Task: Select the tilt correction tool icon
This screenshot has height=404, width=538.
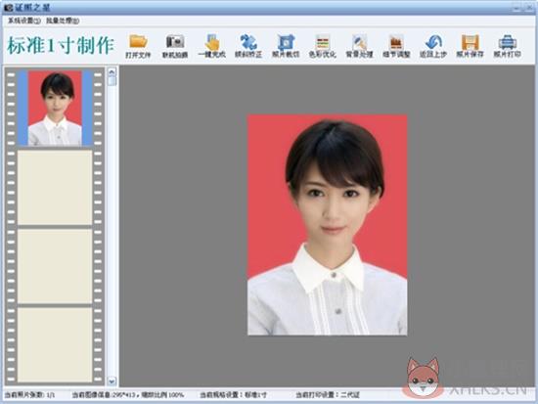Action: (x=248, y=42)
